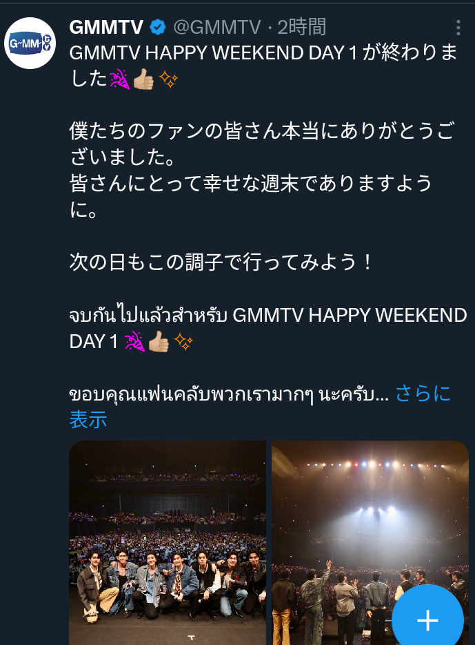This screenshot has height=645, width=475.
Task: Open the tweet's three-dot more menu
Action: 458,28
